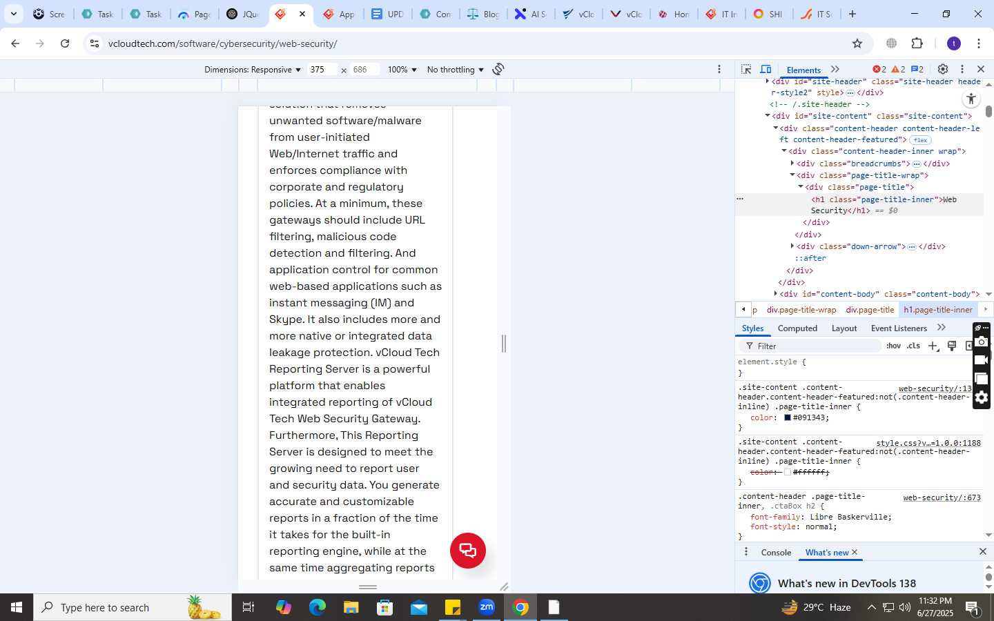Open a new tab with the plus button

tap(852, 14)
